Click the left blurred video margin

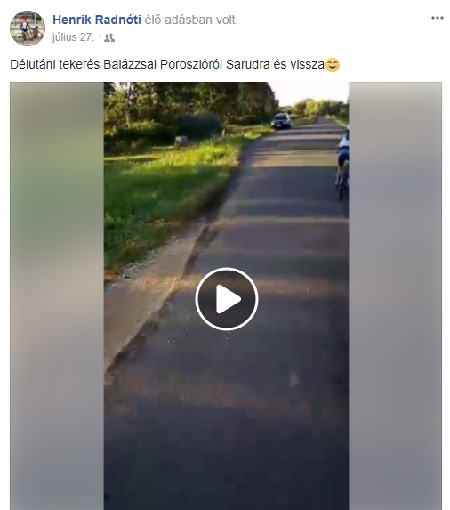(x=57, y=296)
